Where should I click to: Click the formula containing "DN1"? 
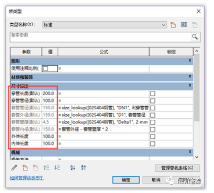tap(104, 108)
